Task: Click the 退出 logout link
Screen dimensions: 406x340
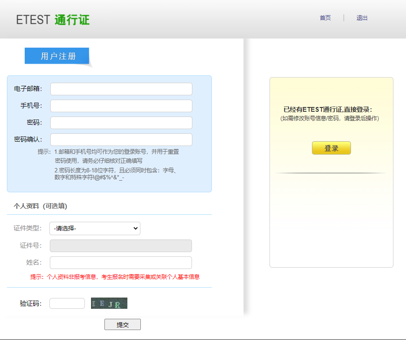Action: click(x=362, y=18)
